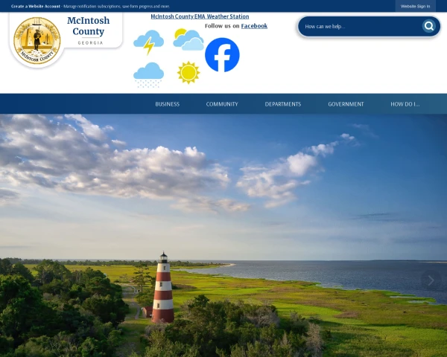Click the McIntosh County Georgia title
447x357 pixels.
click(88, 30)
